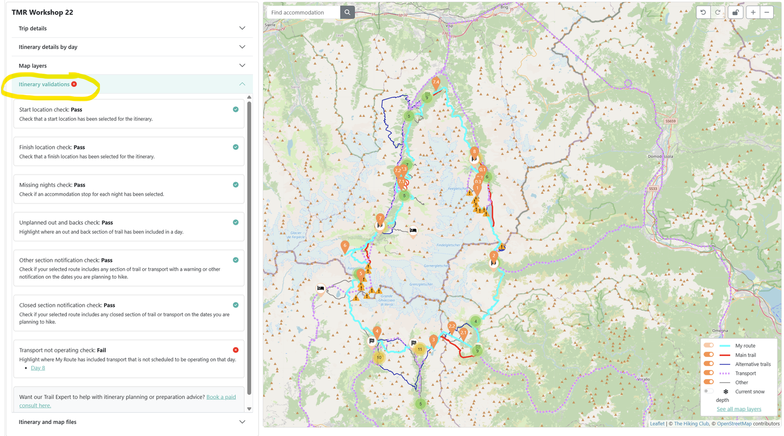This screenshot has width=784, height=436.
Task: Expand the Map layers section
Action: coord(132,66)
